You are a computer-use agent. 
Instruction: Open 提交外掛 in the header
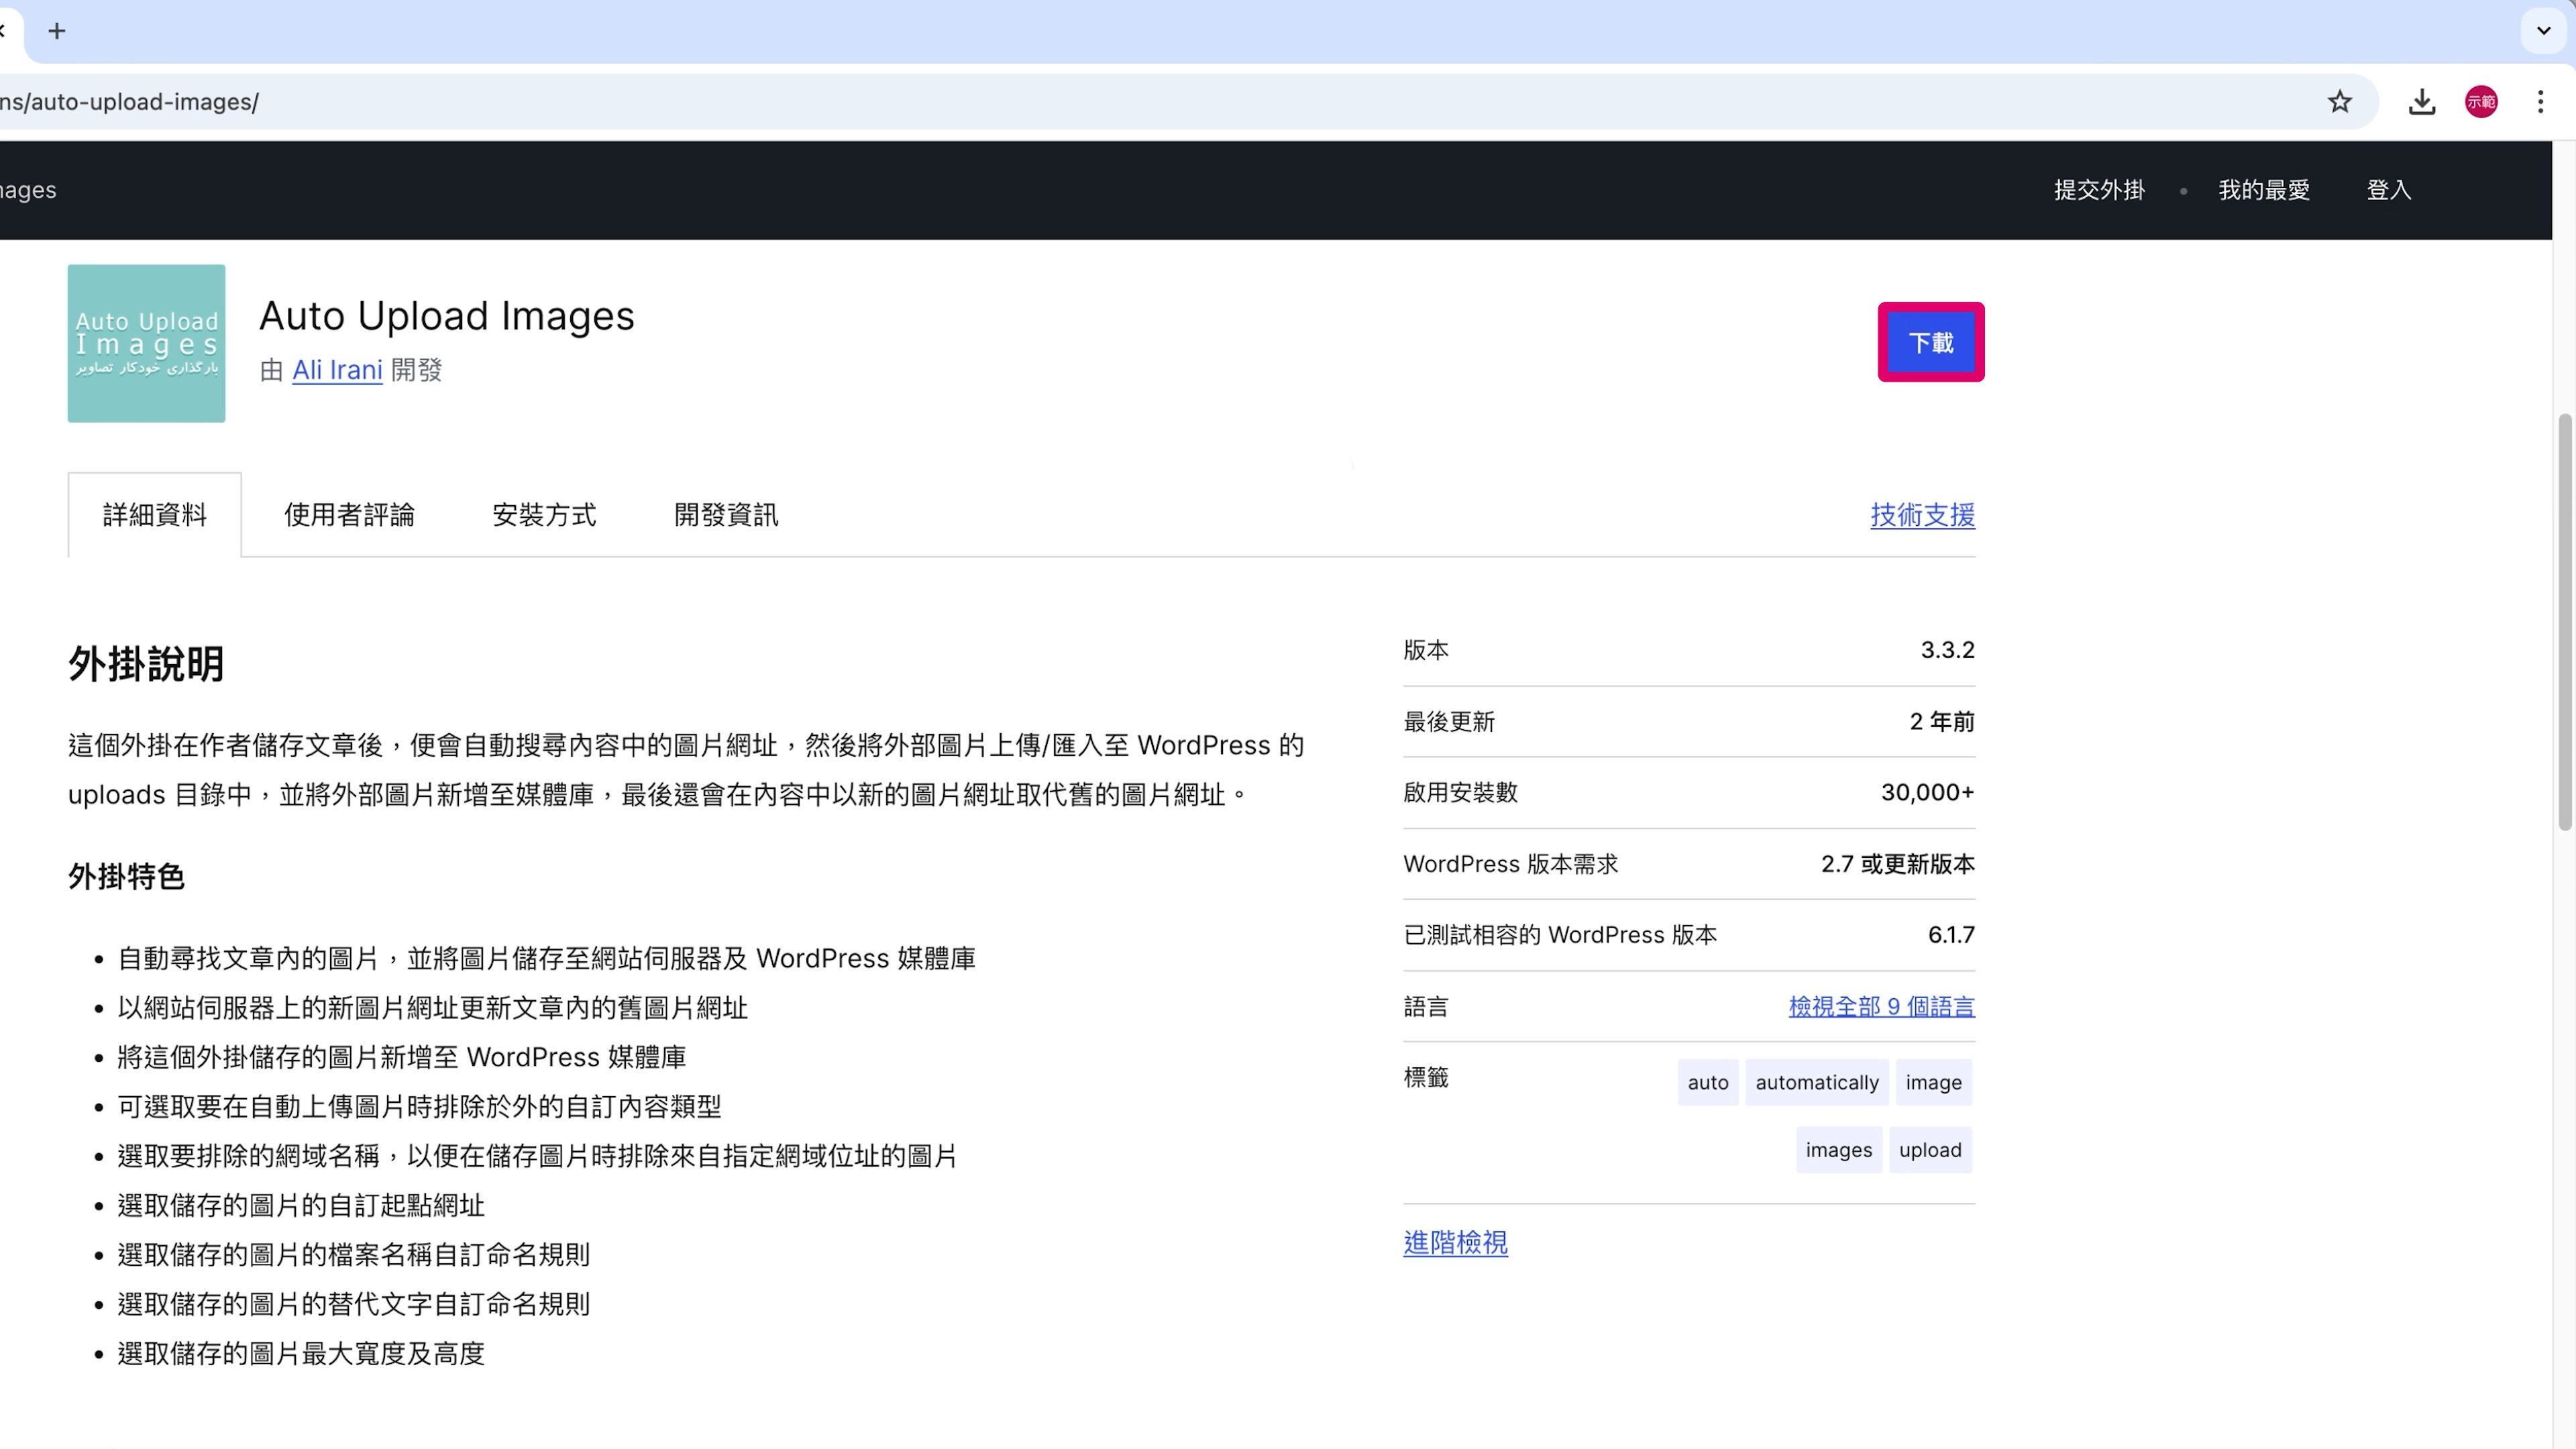point(2099,190)
